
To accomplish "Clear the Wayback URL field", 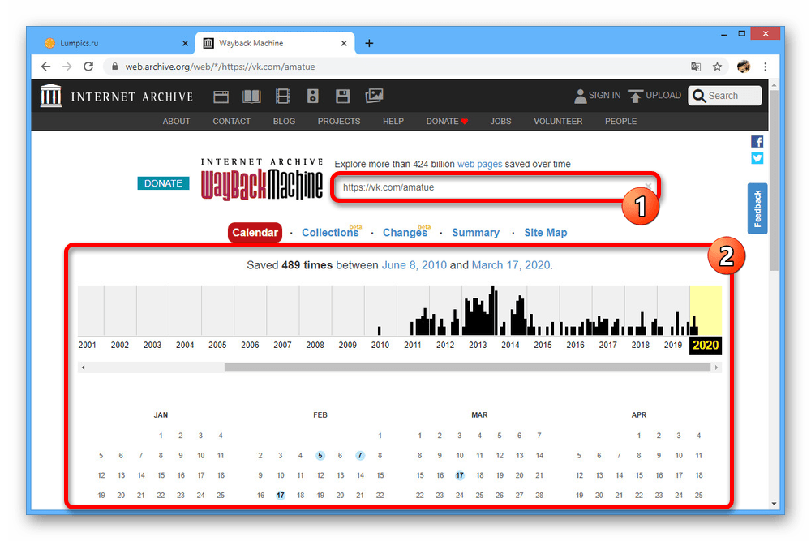I will click(x=647, y=186).
